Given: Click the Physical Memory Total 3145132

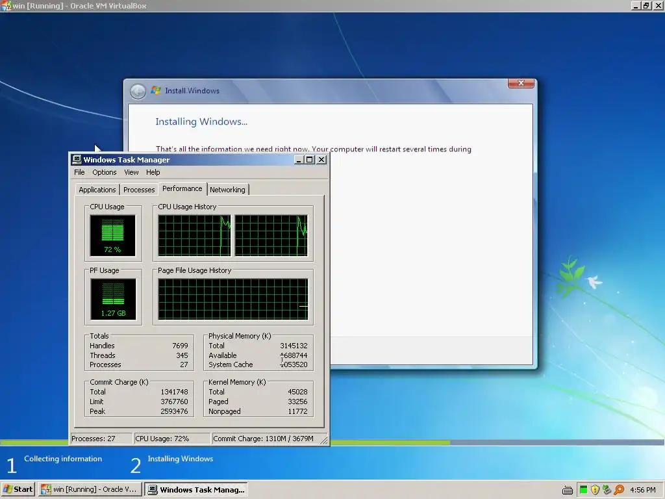Looking at the screenshot, I should 294,346.
